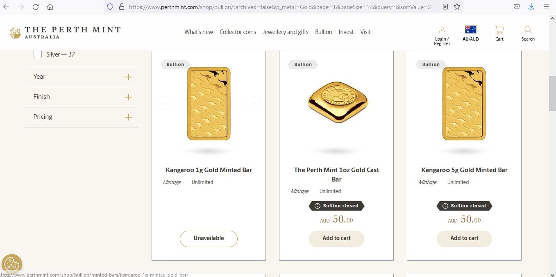Open the Collector coins menu

[x=238, y=32]
